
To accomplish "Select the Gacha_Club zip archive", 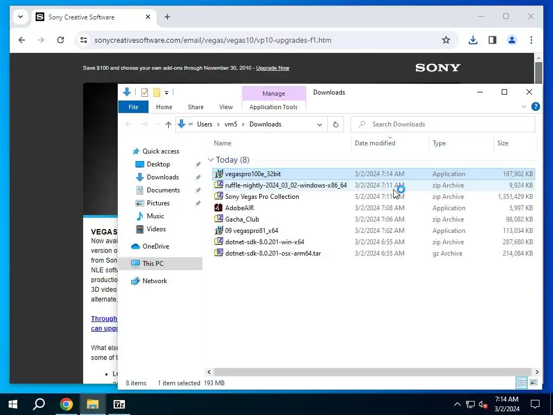I will [x=374, y=219].
